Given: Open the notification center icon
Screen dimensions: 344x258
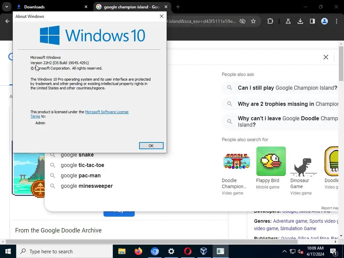Looking at the screenshot, I should click(334, 251).
